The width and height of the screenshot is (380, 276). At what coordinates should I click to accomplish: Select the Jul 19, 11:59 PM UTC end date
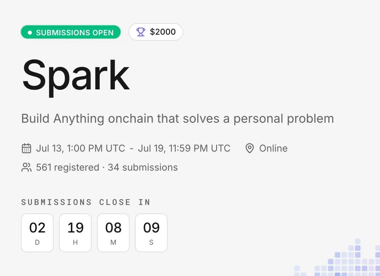coord(184,148)
